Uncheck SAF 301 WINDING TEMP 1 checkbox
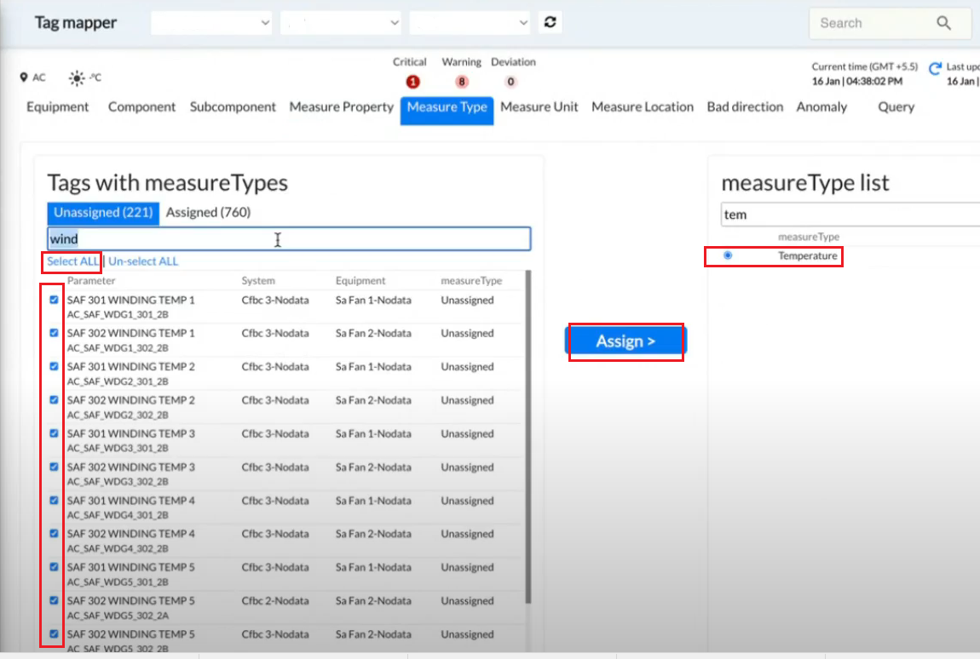Screen dimensions: 980x659 click(55, 300)
